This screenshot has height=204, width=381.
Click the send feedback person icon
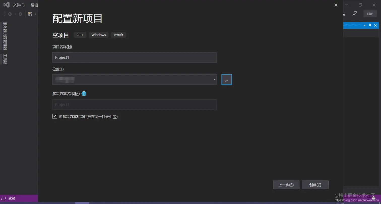355,14
